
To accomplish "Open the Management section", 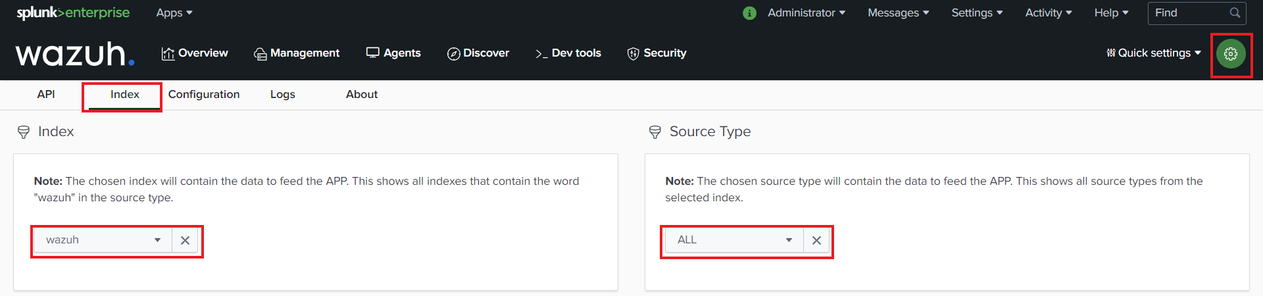I will click(297, 53).
